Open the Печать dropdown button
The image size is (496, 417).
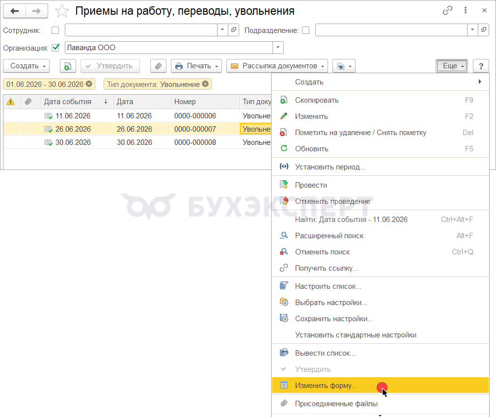(x=196, y=66)
